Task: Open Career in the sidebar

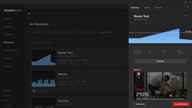Action: tap(7, 19)
